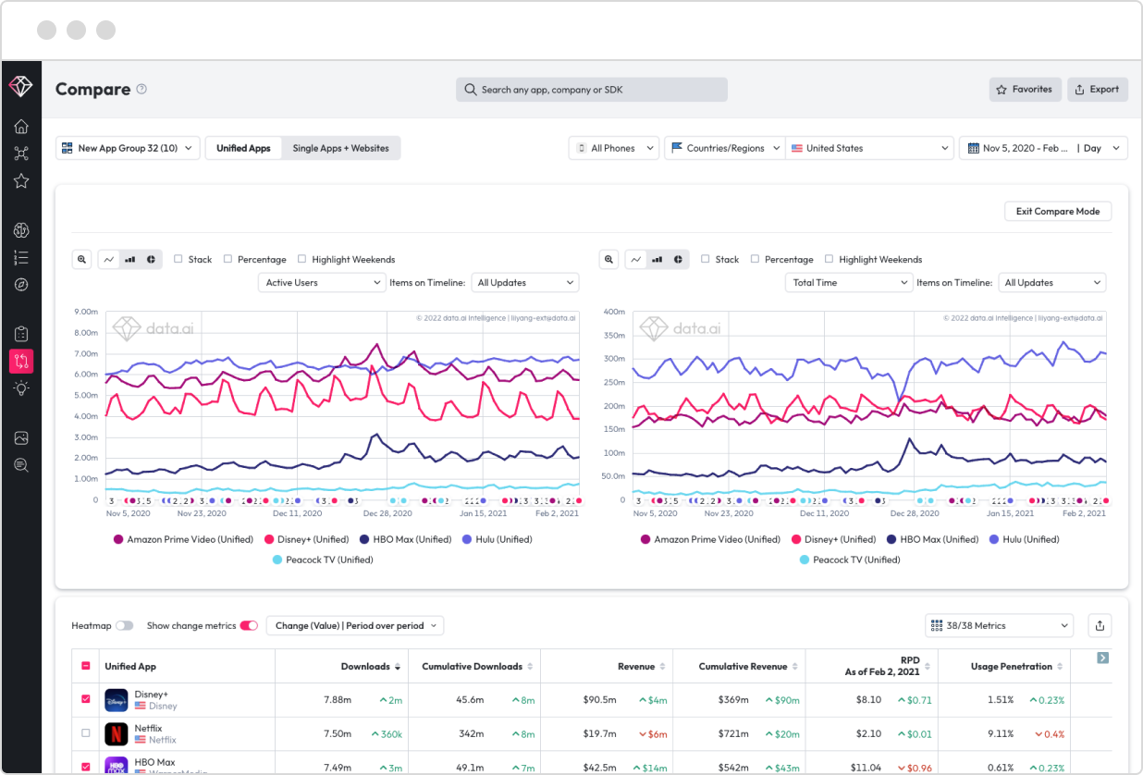The width and height of the screenshot is (1143, 775).
Task: Click the select-all checkbox in the table header
Action: click(x=86, y=666)
